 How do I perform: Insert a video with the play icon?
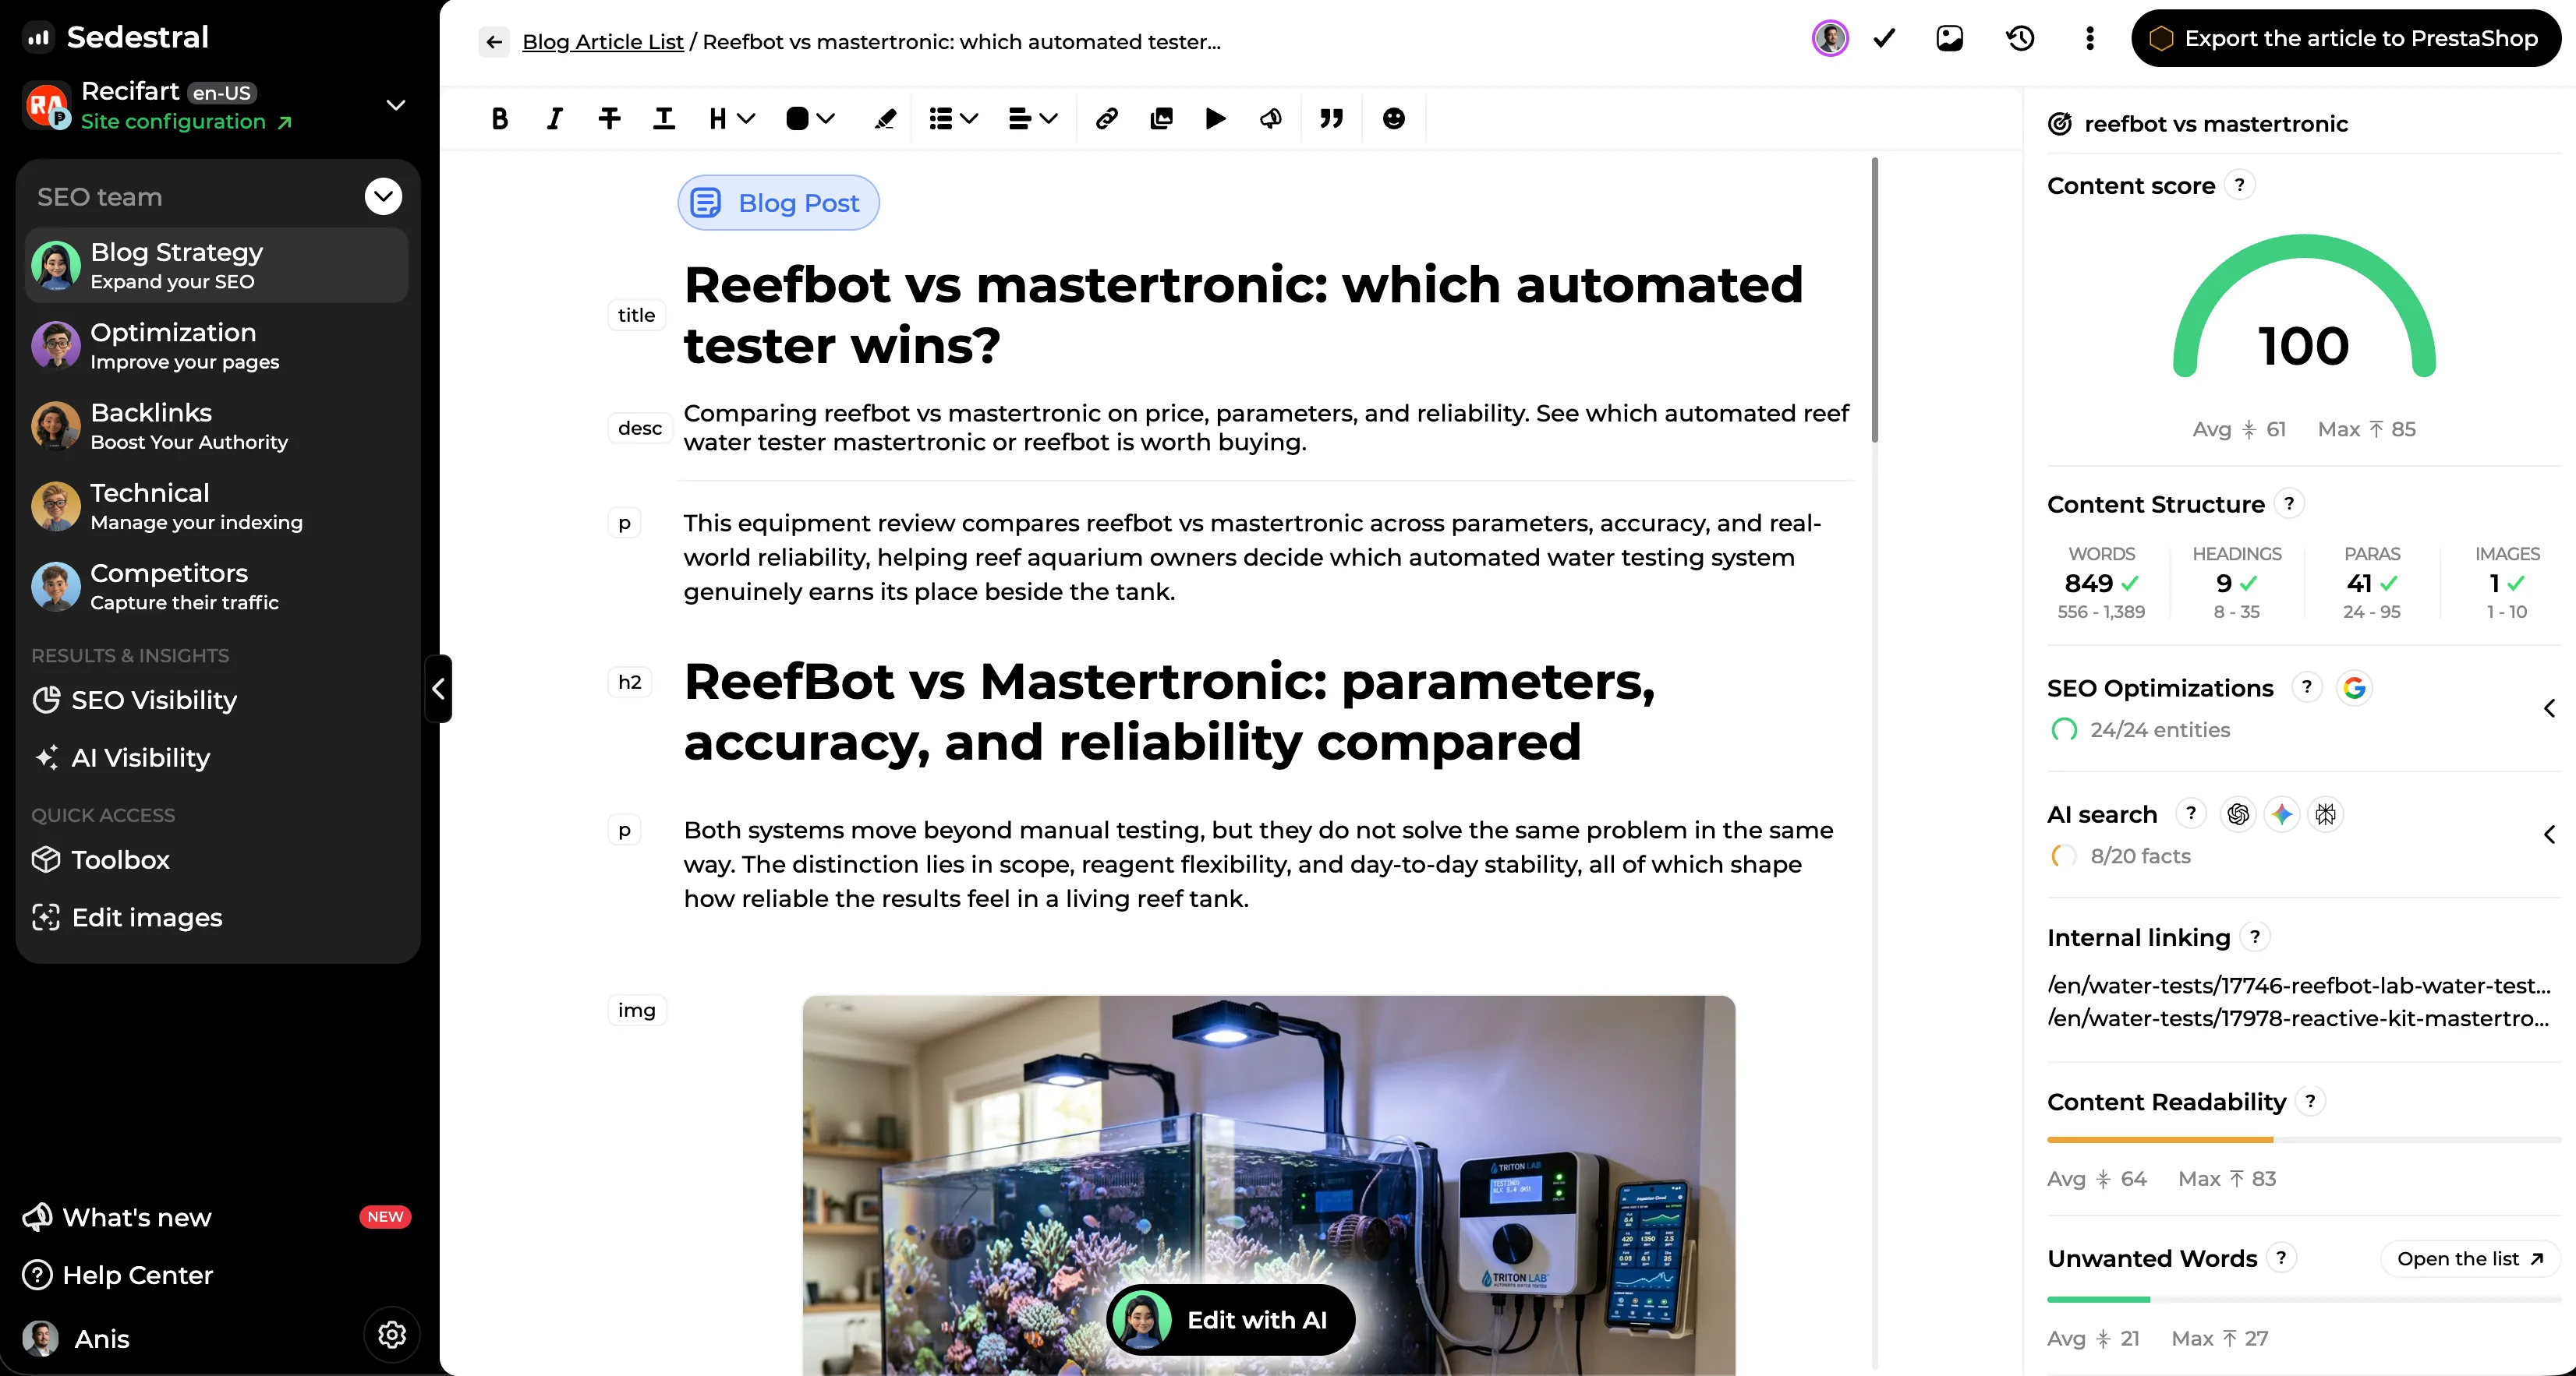click(1216, 119)
